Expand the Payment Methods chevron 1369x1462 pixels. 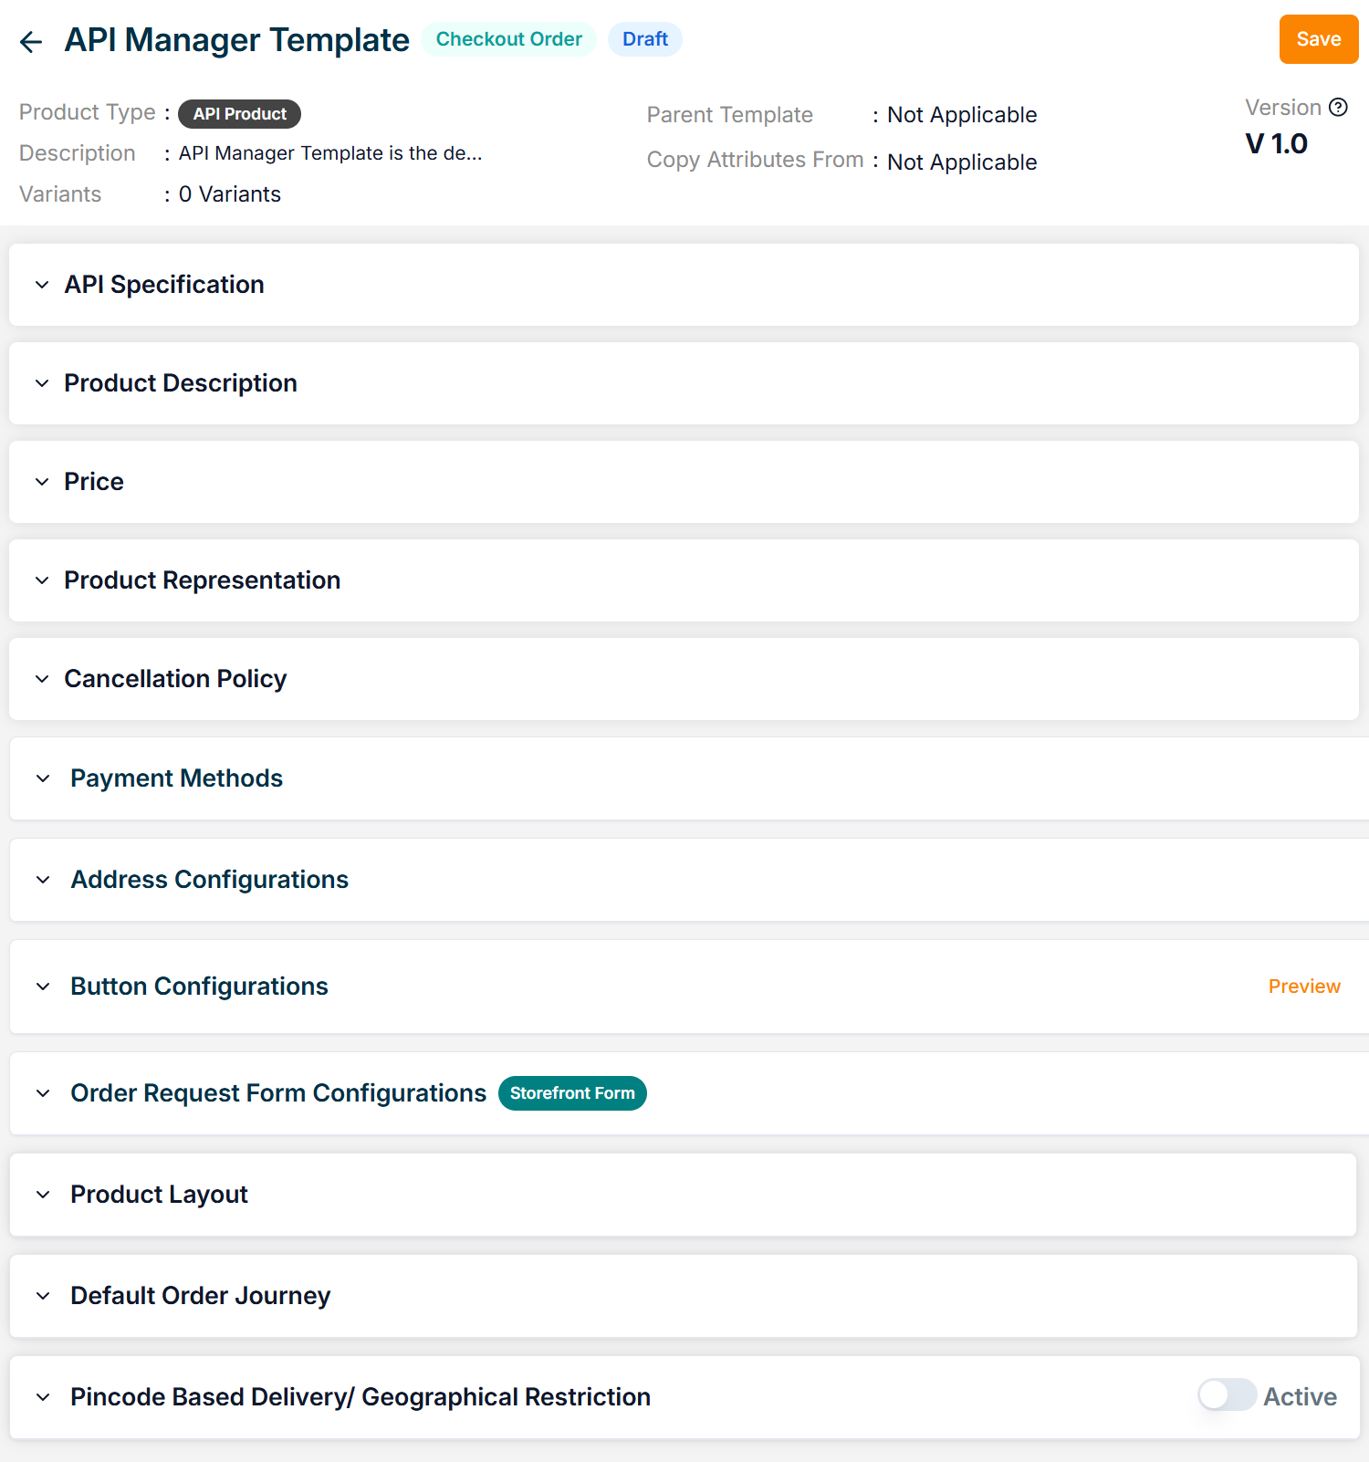click(43, 778)
